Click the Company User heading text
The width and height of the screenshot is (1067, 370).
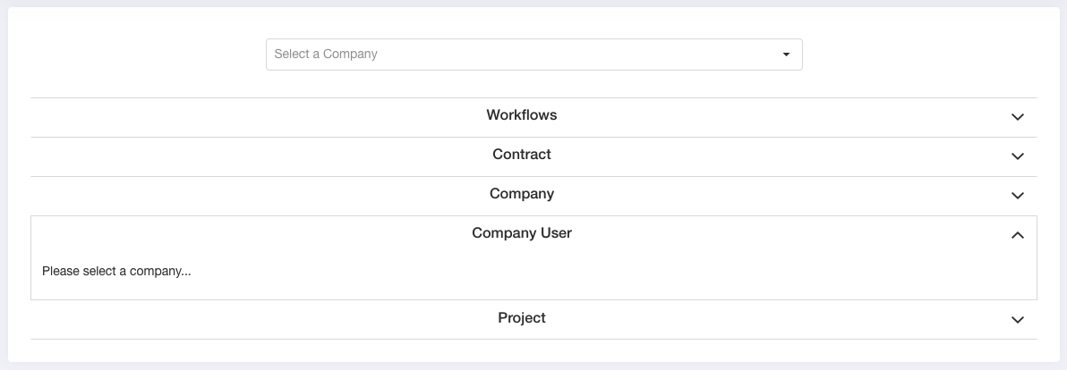(521, 233)
